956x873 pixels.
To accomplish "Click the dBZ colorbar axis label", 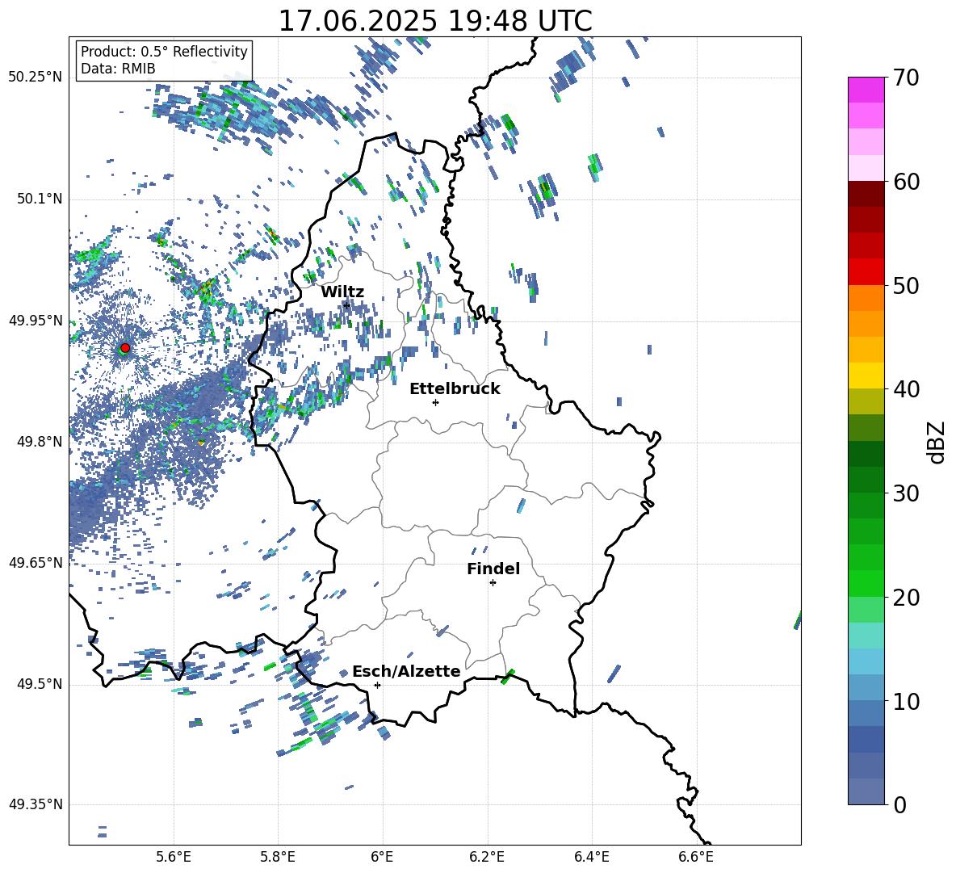I will click(x=936, y=442).
